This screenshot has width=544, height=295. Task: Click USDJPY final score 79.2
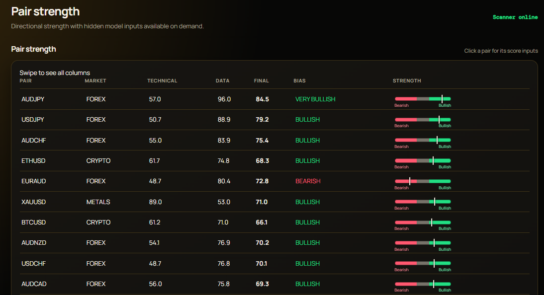(262, 120)
